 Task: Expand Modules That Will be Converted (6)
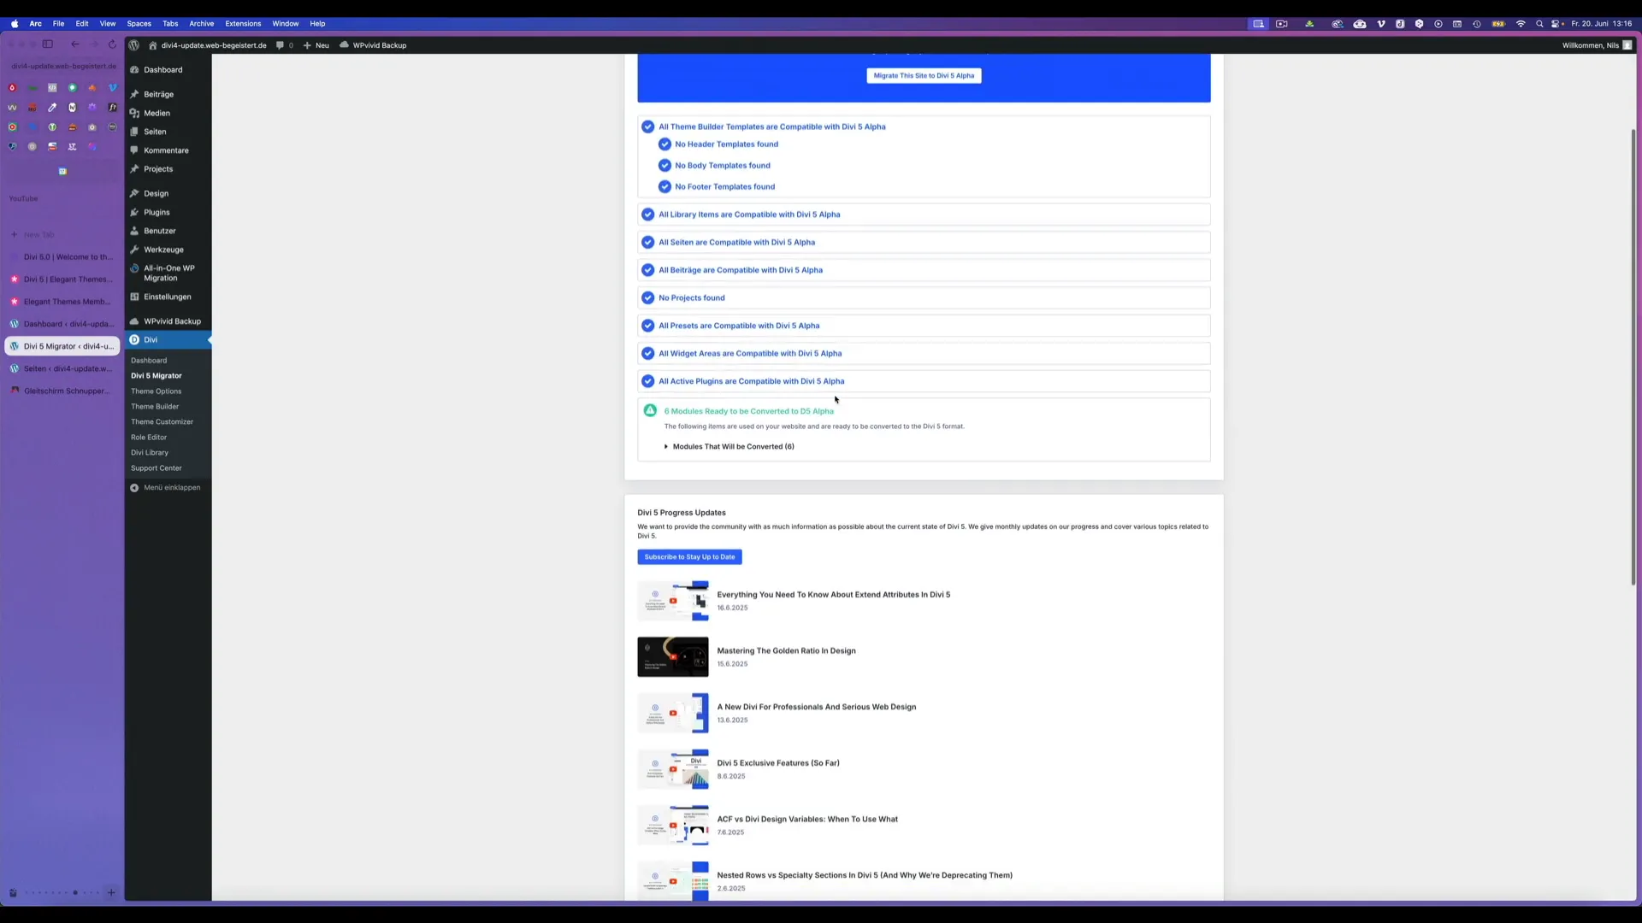729,447
